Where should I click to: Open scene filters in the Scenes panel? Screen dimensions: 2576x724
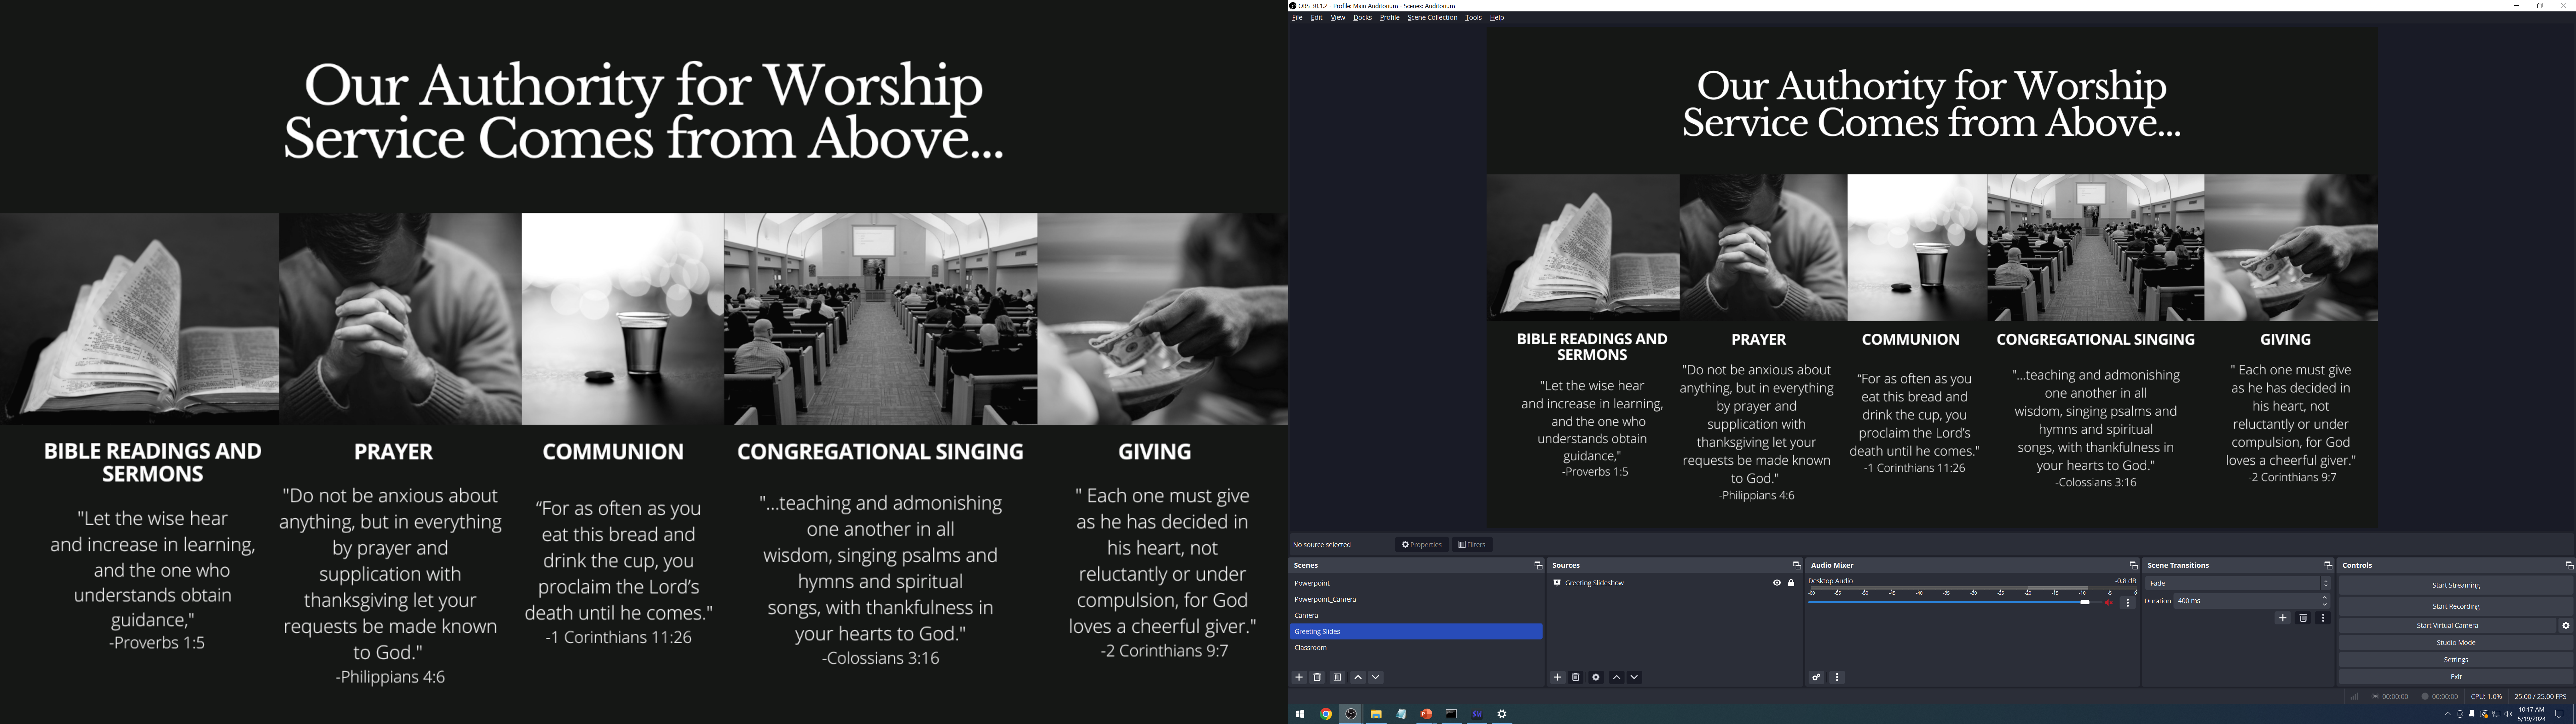pos(1337,677)
